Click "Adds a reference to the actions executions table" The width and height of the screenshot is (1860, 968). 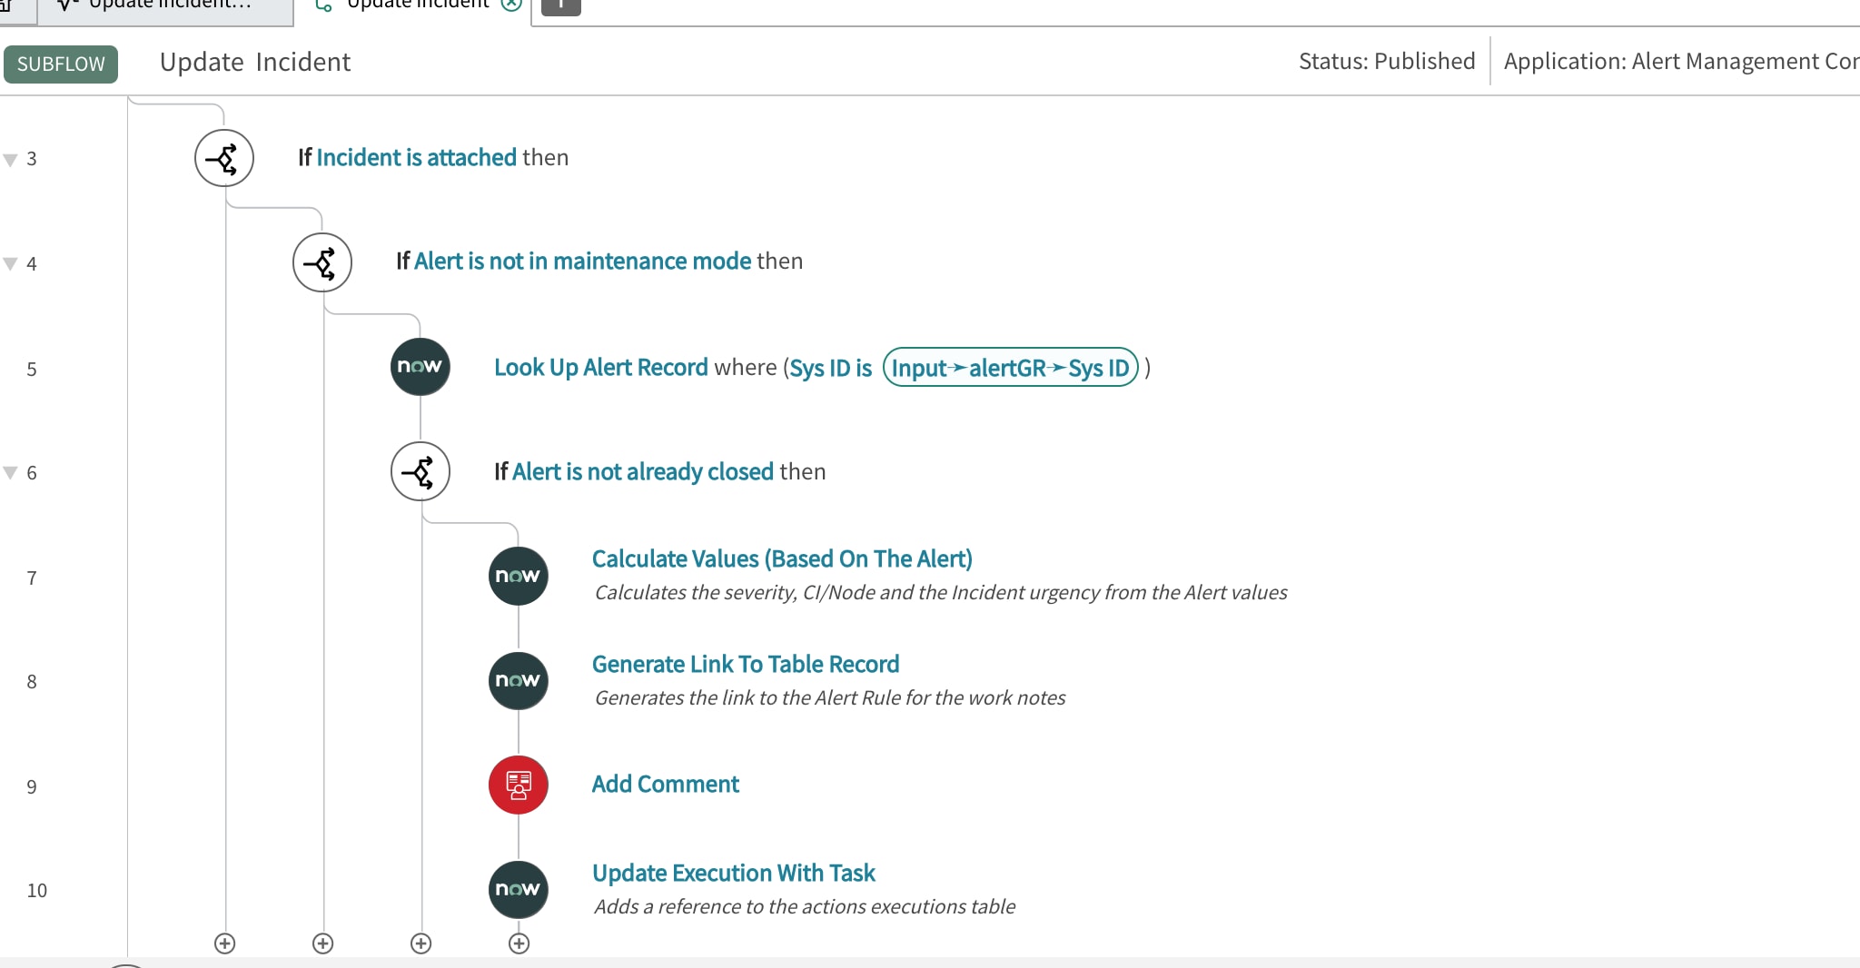[805, 907]
